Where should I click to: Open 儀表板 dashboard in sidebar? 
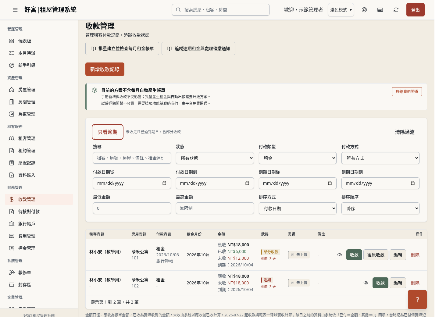39,41
